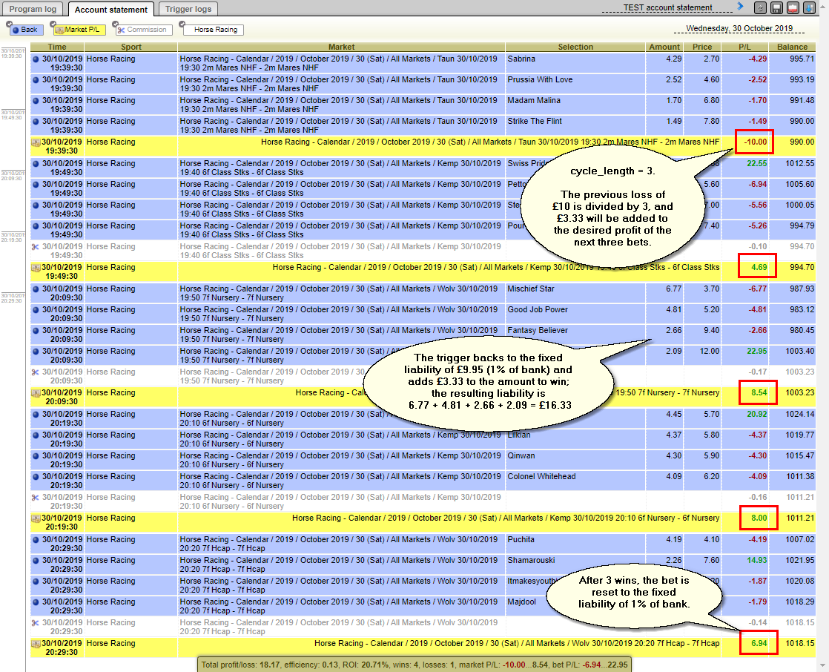Click the blue bet icon on the Sabrina row

coord(36,59)
